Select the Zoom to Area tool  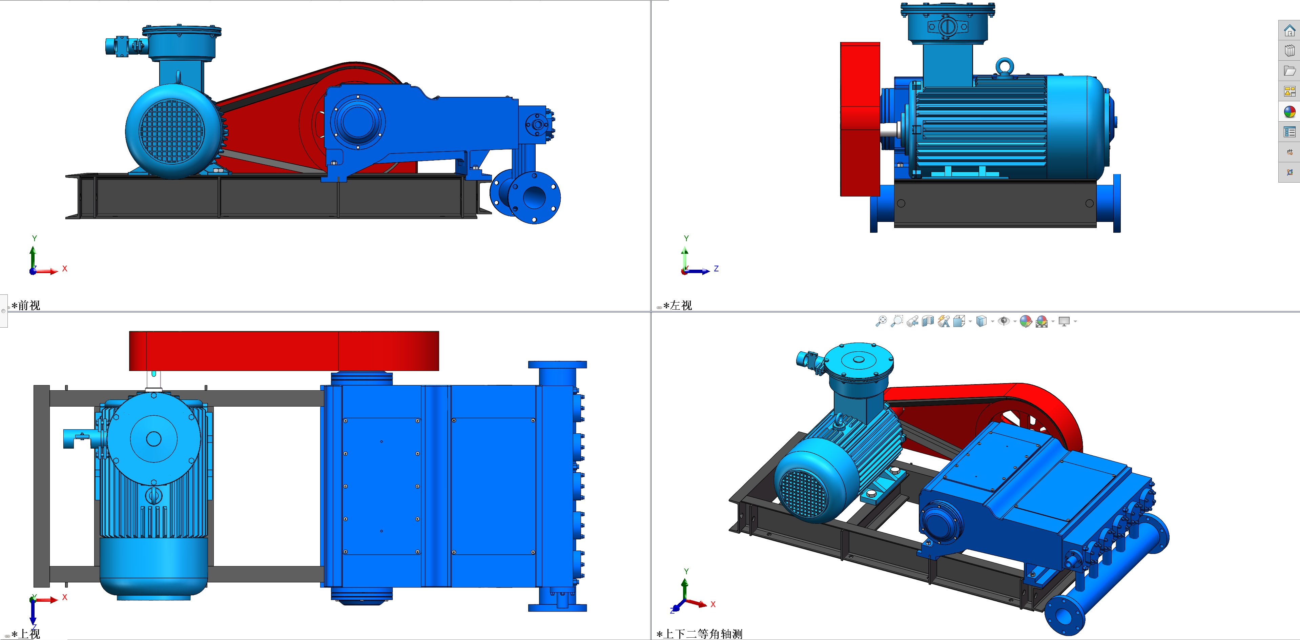897,321
